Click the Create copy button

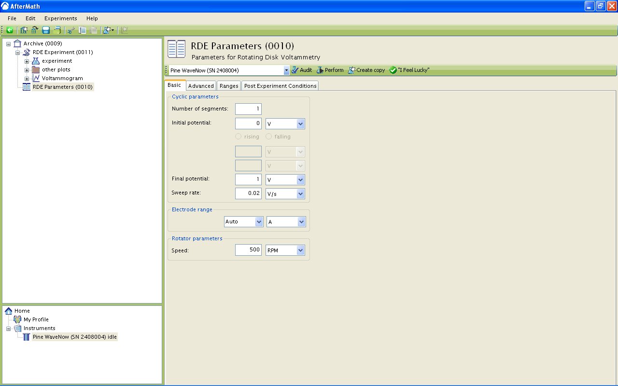(366, 70)
